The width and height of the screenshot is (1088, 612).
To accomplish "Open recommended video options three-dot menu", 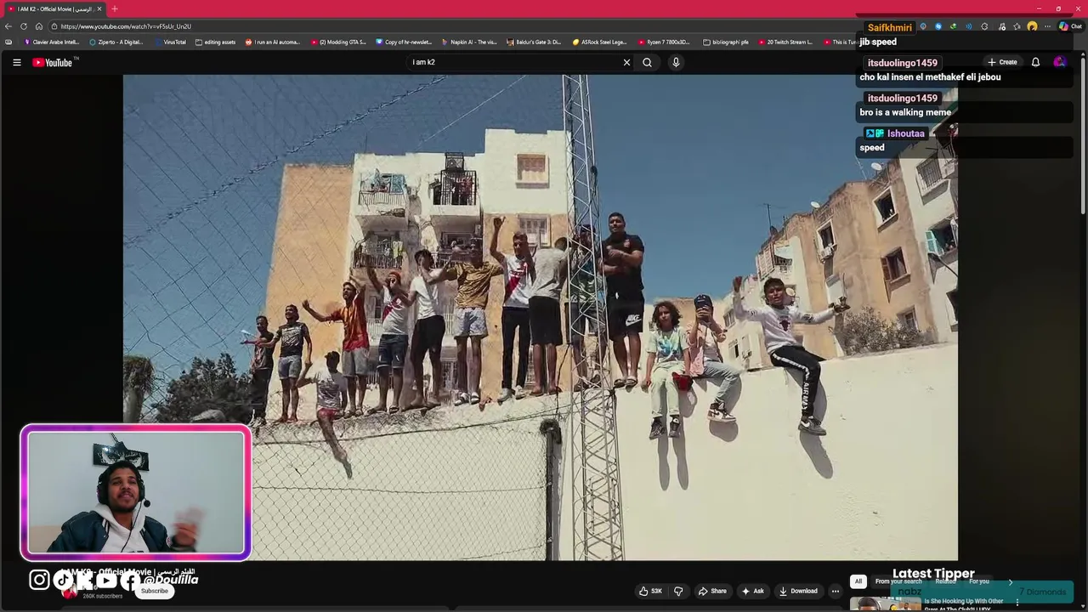I will pos(1017,603).
